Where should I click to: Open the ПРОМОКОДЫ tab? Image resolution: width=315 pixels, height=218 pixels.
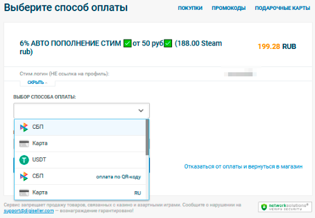pos(229,8)
